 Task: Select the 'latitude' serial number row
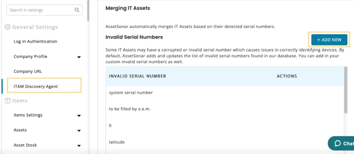click(x=117, y=142)
